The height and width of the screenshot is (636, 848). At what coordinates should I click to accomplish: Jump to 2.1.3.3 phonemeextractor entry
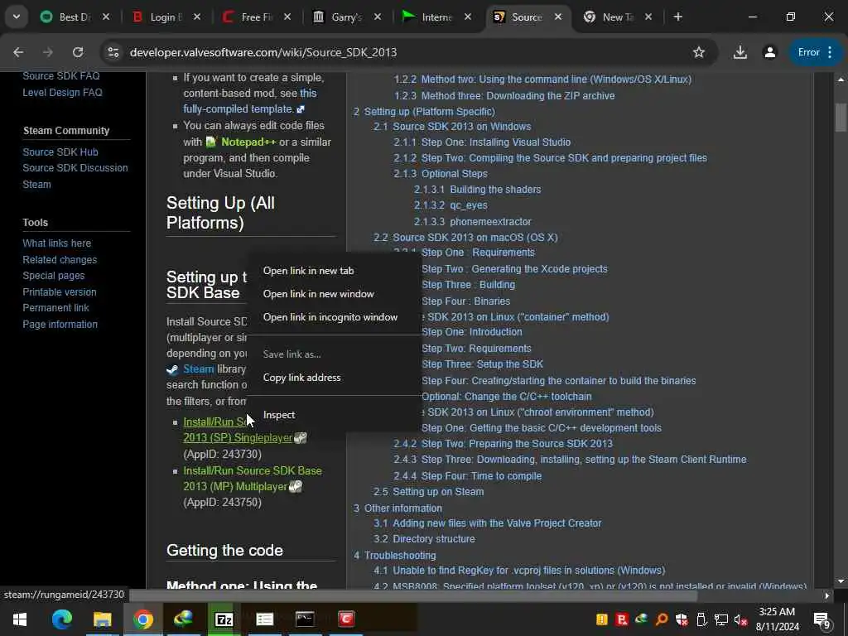coord(472,222)
